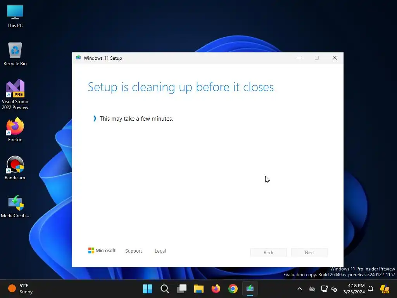Open Task View on the taskbar
The width and height of the screenshot is (397, 298).
click(x=182, y=289)
